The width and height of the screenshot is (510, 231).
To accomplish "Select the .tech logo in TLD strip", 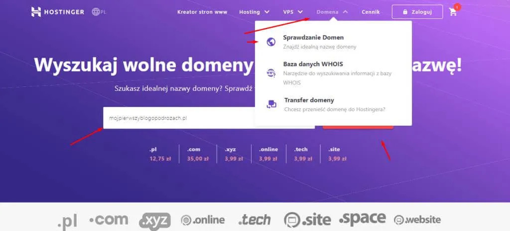I will tap(255, 220).
